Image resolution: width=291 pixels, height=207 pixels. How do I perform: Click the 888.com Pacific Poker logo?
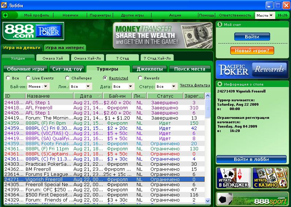[x=33, y=31]
